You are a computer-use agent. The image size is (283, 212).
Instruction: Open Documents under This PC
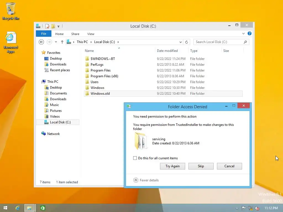58,93
